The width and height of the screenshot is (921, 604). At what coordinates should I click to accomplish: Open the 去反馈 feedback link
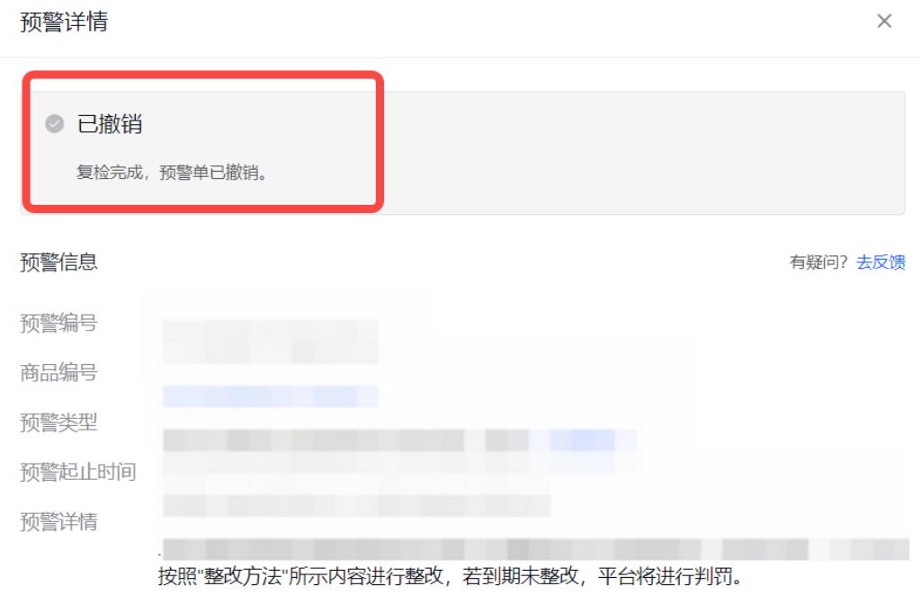pyautogui.click(x=881, y=262)
